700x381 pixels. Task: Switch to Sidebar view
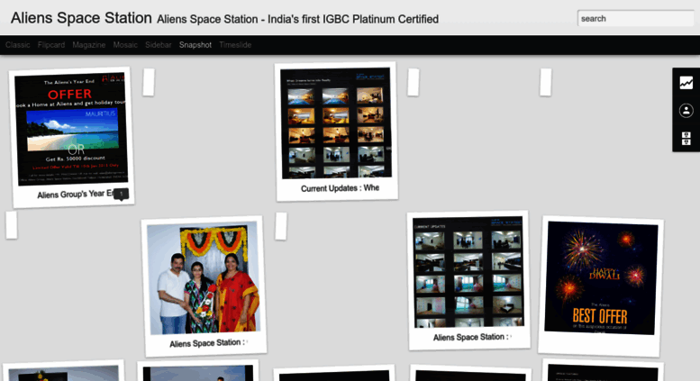(x=158, y=45)
